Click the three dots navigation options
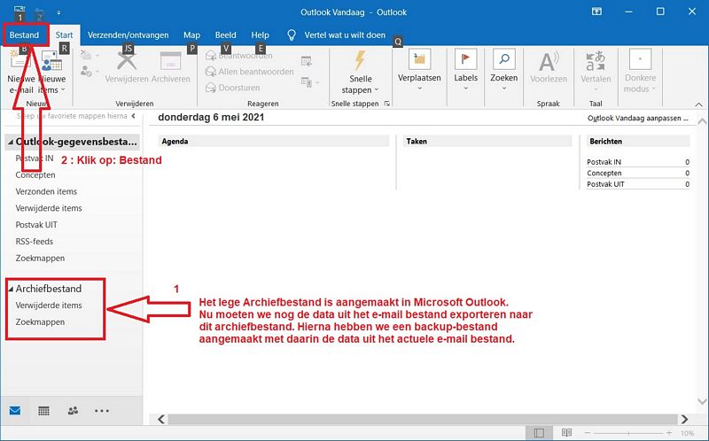This screenshot has height=441, width=709. pyautogui.click(x=102, y=411)
